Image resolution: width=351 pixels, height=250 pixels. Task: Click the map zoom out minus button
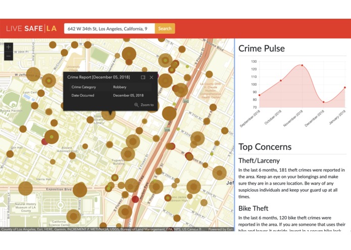(9, 56)
